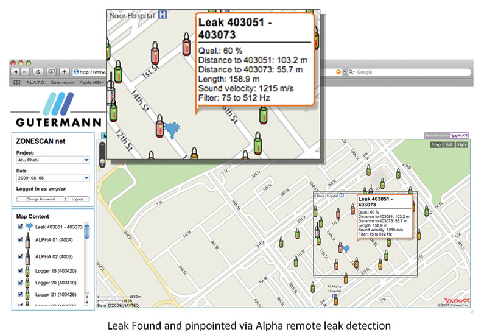Viewport: 487px width, 335px height.
Task: Add a bookmark with the plus icon
Action: point(65,72)
